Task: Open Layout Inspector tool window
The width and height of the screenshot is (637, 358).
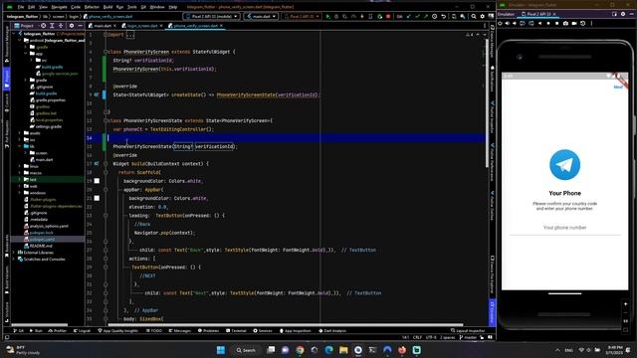Action: pos(468,331)
